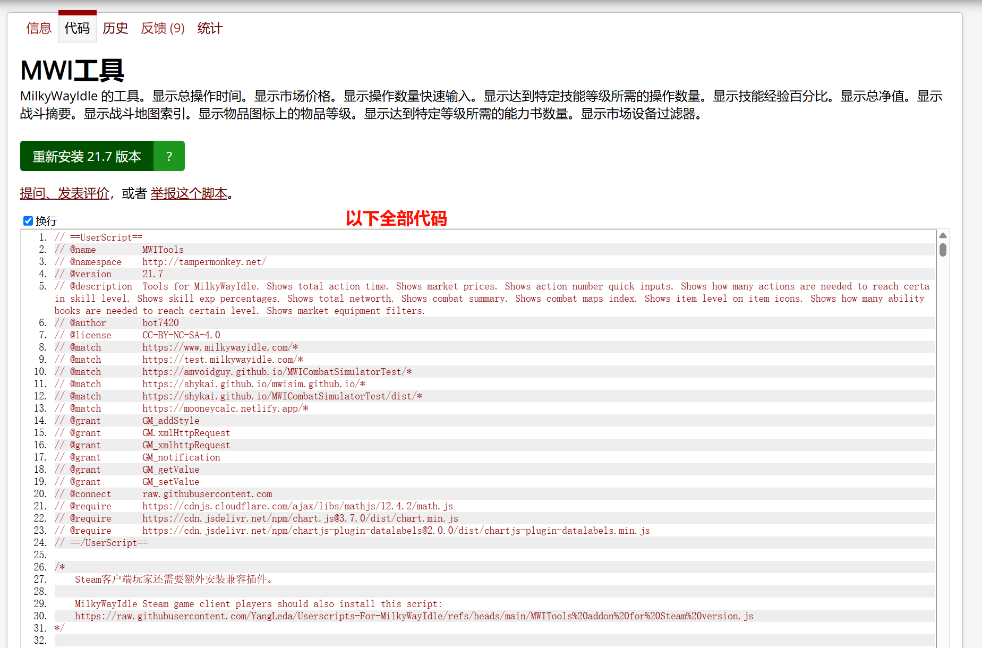Click the code scrollbar up arrow
Screen dimensions: 982x648
[942, 234]
